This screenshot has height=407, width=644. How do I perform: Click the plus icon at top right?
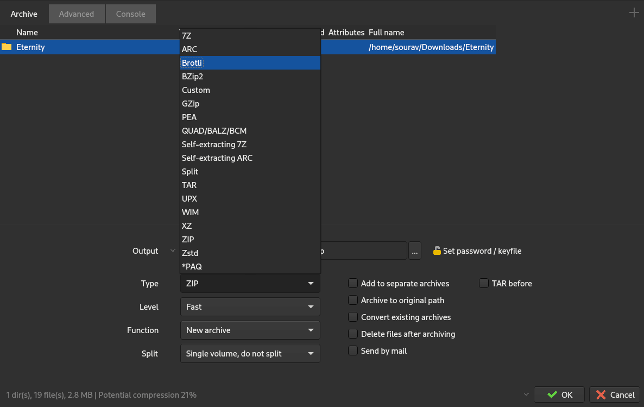[x=634, y=13]
